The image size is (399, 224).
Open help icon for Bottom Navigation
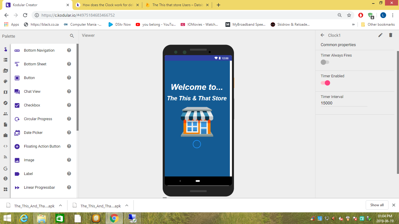pos(69,50)
